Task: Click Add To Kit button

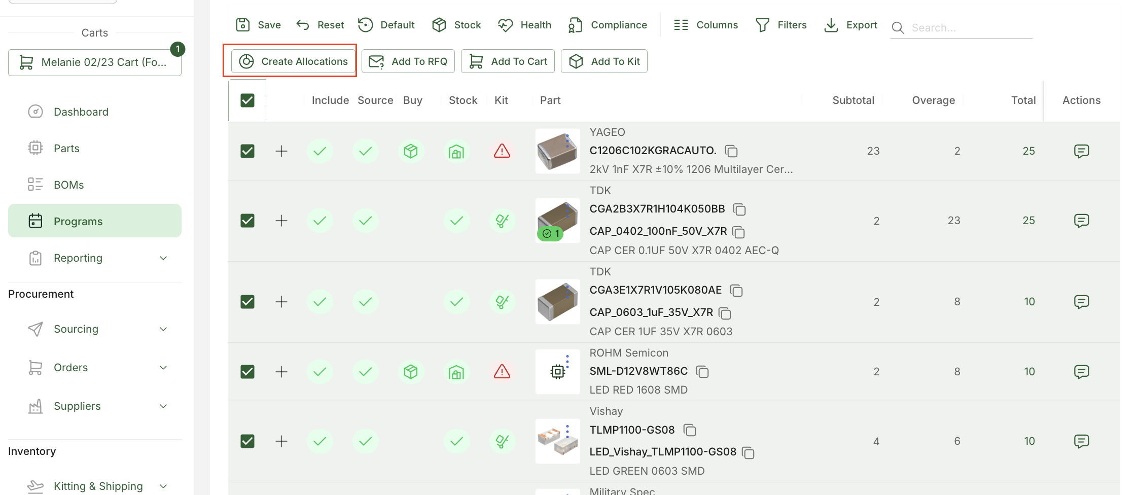Action: [604, 61]
